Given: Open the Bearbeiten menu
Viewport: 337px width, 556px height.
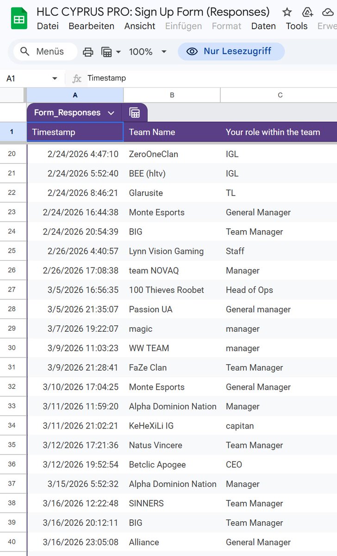Looking at the screenshot, I should (x=91, y=26).
